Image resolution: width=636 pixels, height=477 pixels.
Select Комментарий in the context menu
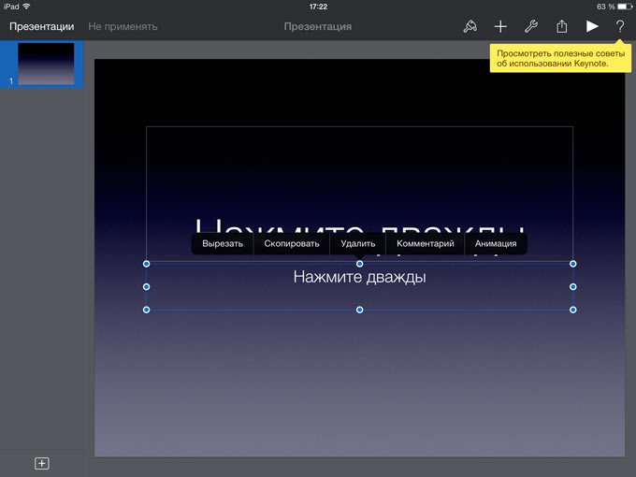(426, 244)
